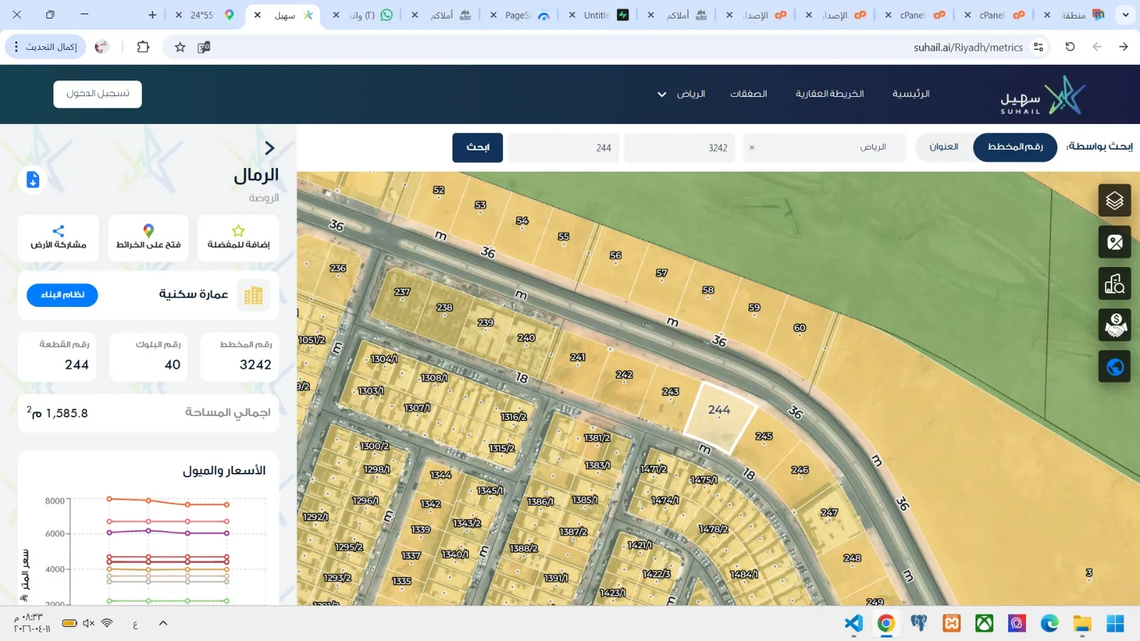
Task: Bookmark this page with the star icon
Action: (180, 47)
